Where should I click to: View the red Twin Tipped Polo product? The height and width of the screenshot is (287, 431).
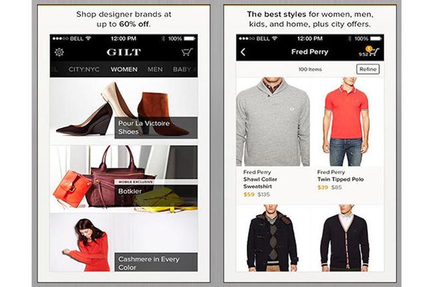(347, 122)
